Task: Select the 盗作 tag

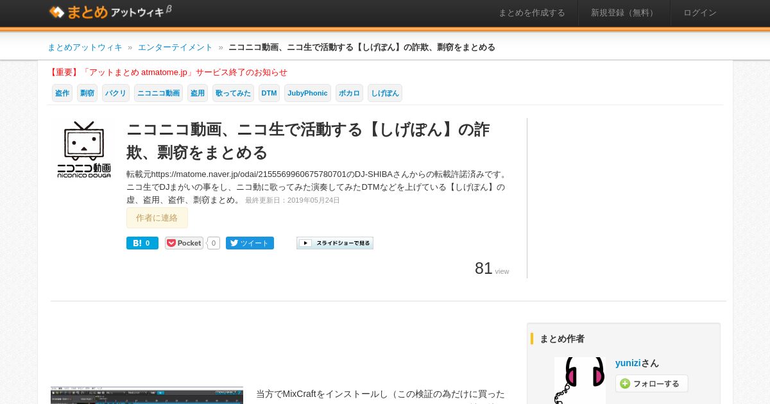Action: click(x=62, y=93)
